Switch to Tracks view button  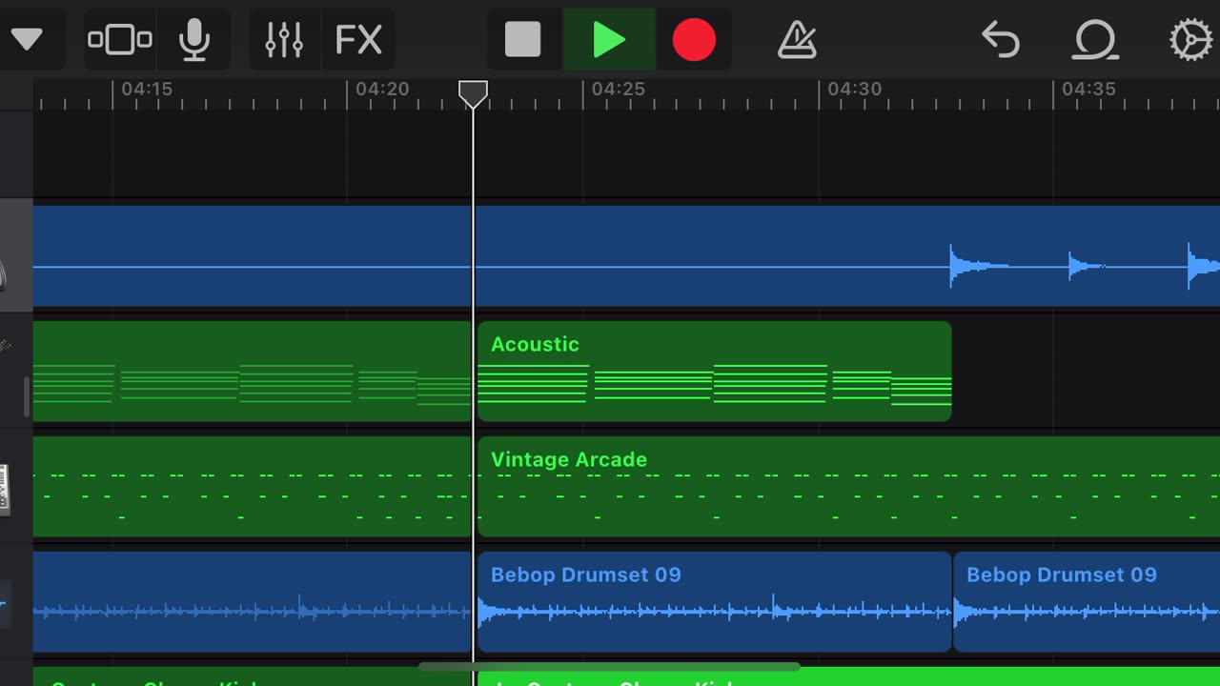coord(120,39)
